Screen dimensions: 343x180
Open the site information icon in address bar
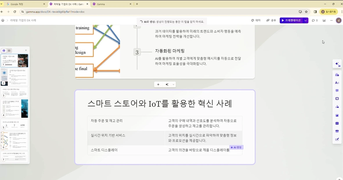22,12
